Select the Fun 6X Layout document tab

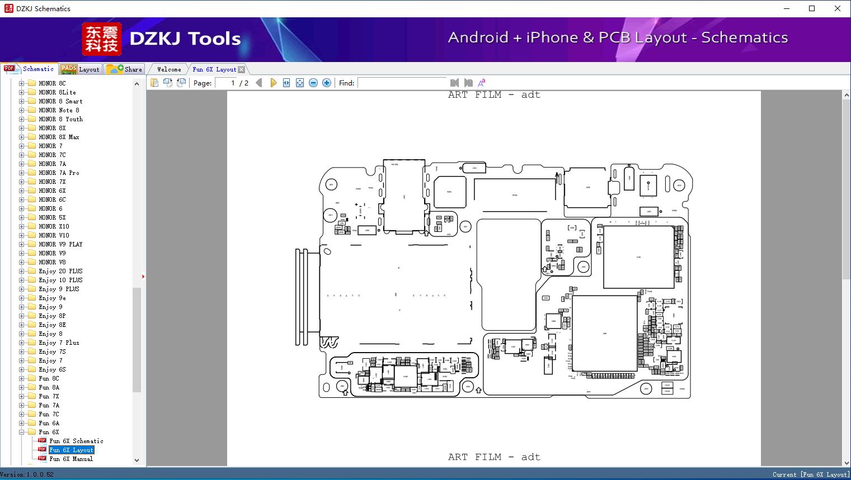tap(214, 69)
